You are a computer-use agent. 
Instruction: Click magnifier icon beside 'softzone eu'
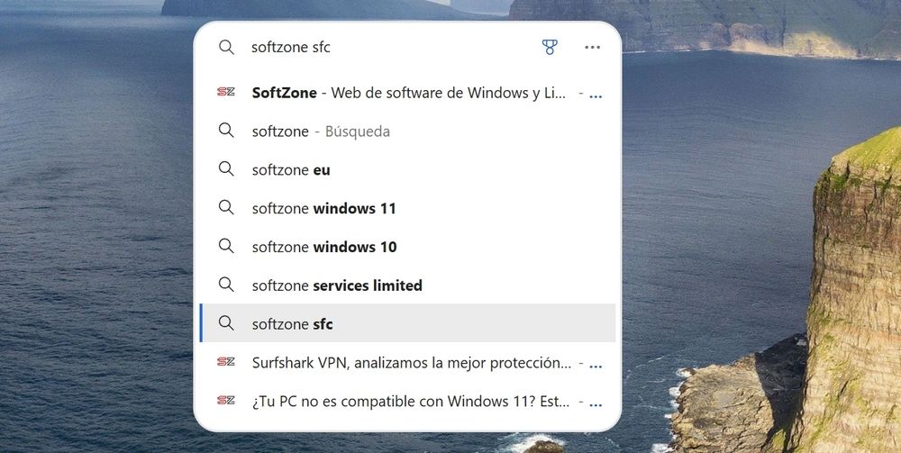[x=226, y=169]
